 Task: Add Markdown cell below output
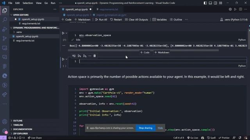(162, 52)
